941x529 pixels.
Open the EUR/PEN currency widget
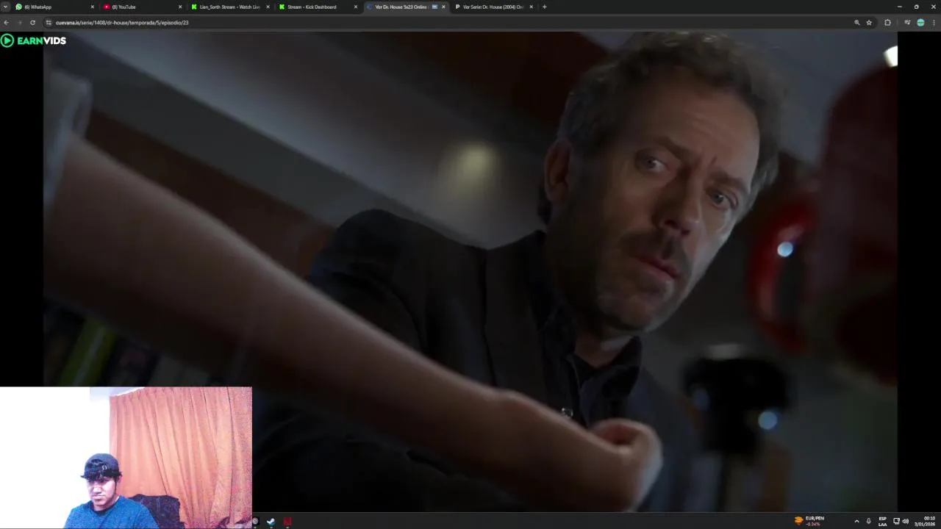coord(809,521)
